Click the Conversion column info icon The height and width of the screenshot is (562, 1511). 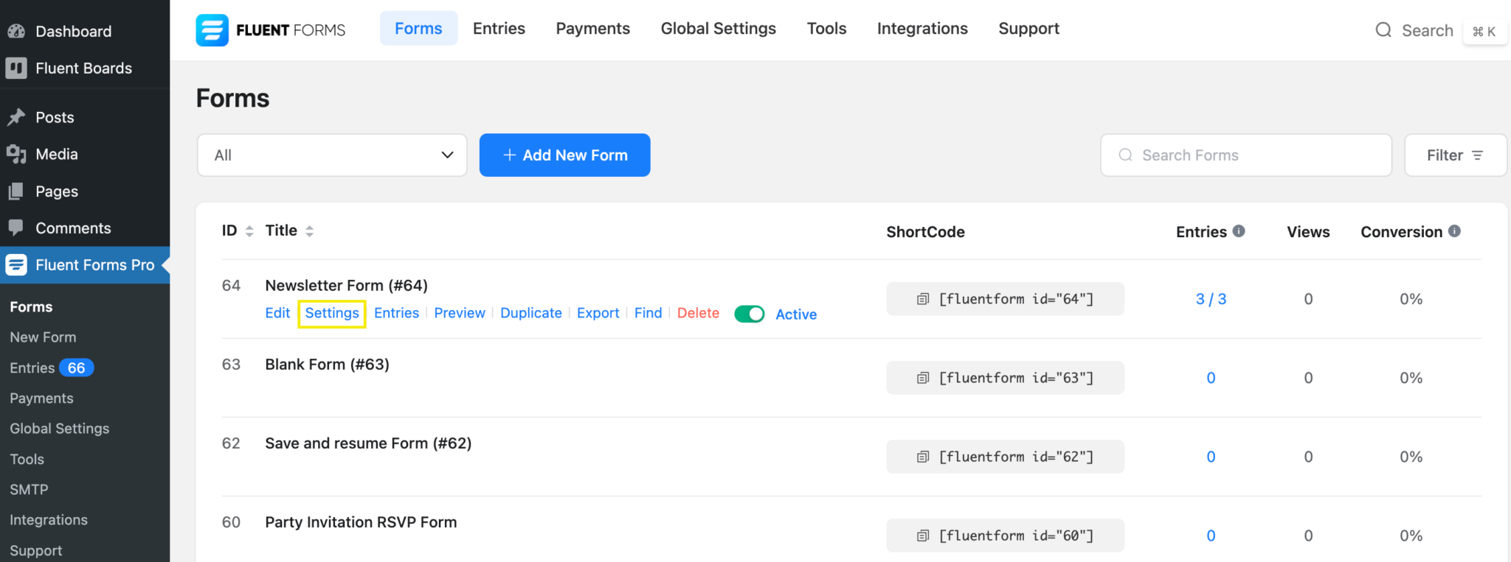coord(1454,231)
